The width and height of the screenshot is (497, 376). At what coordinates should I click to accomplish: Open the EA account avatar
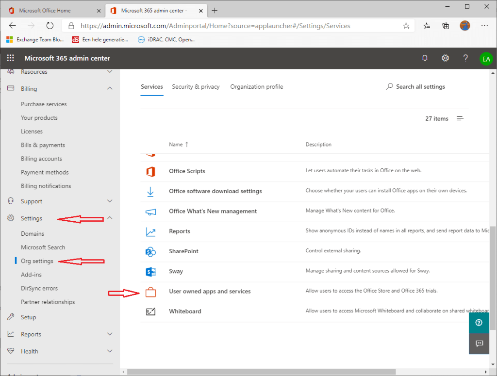486,58
